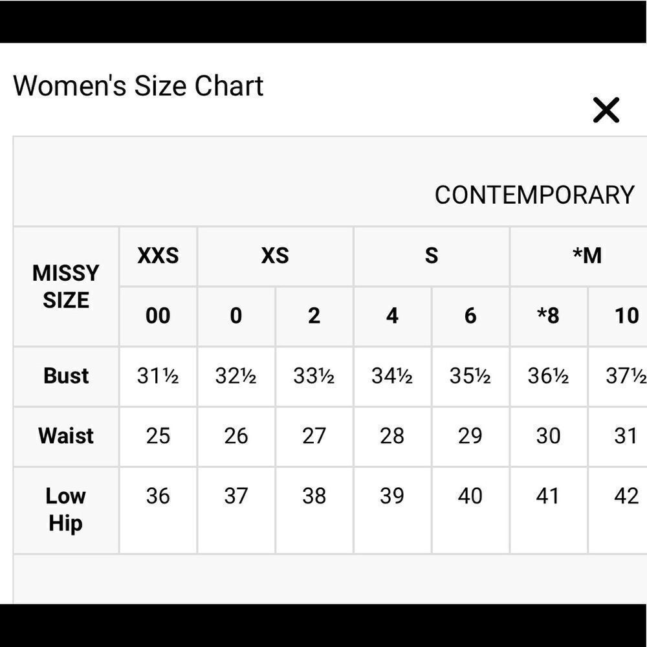The width and height of the screenshot is (647, 647).
Task: Click the 34½ bust measurement
Action: click(x=392, y=376)
